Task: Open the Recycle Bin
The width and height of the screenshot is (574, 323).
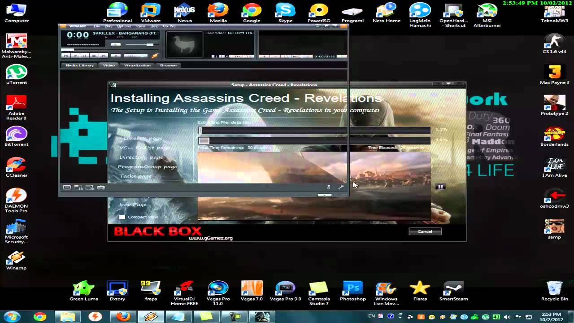Action: point(555,291)
